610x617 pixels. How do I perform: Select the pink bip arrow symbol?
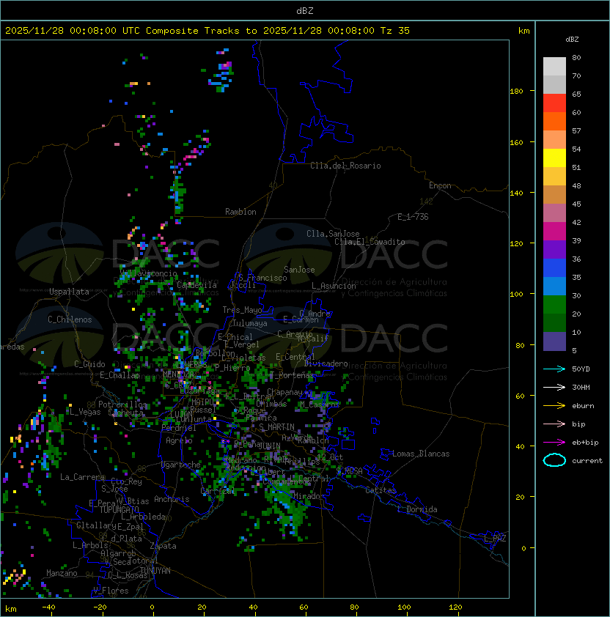pyautogui.click(x=554, y=424)
